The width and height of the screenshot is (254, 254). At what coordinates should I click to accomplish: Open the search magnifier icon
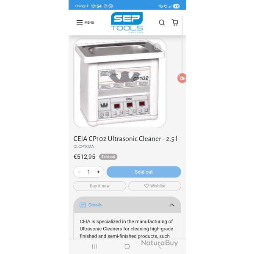[162, 22]
